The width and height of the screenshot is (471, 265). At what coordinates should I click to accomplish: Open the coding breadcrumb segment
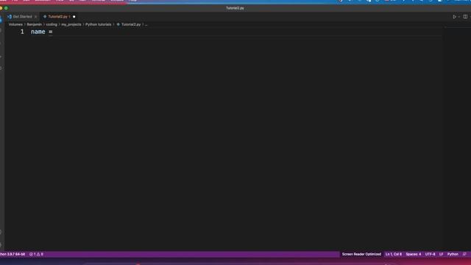click(x=52, y=24)
